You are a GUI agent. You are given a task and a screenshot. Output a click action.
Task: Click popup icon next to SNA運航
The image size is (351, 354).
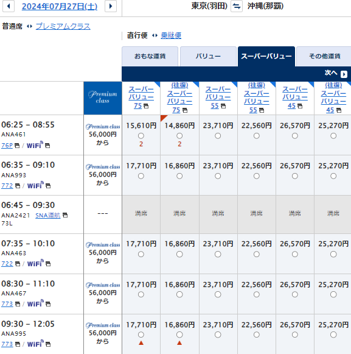pos(65,215)
